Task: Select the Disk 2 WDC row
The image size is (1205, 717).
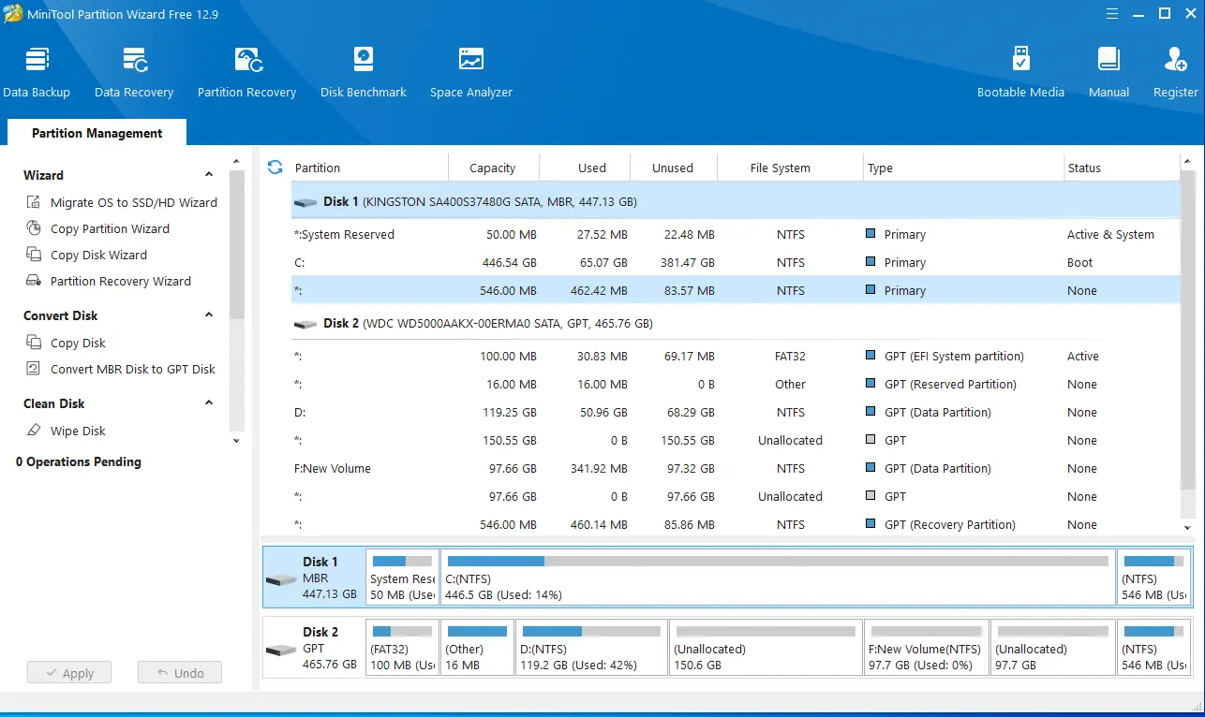Action: click(x=736, y=323)
